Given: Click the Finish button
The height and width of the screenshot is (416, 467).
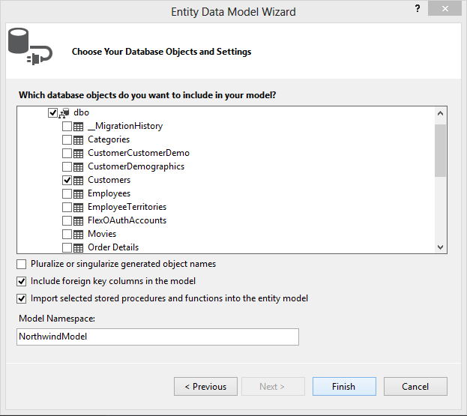Looking at the screenshot, I should point(344,387).
